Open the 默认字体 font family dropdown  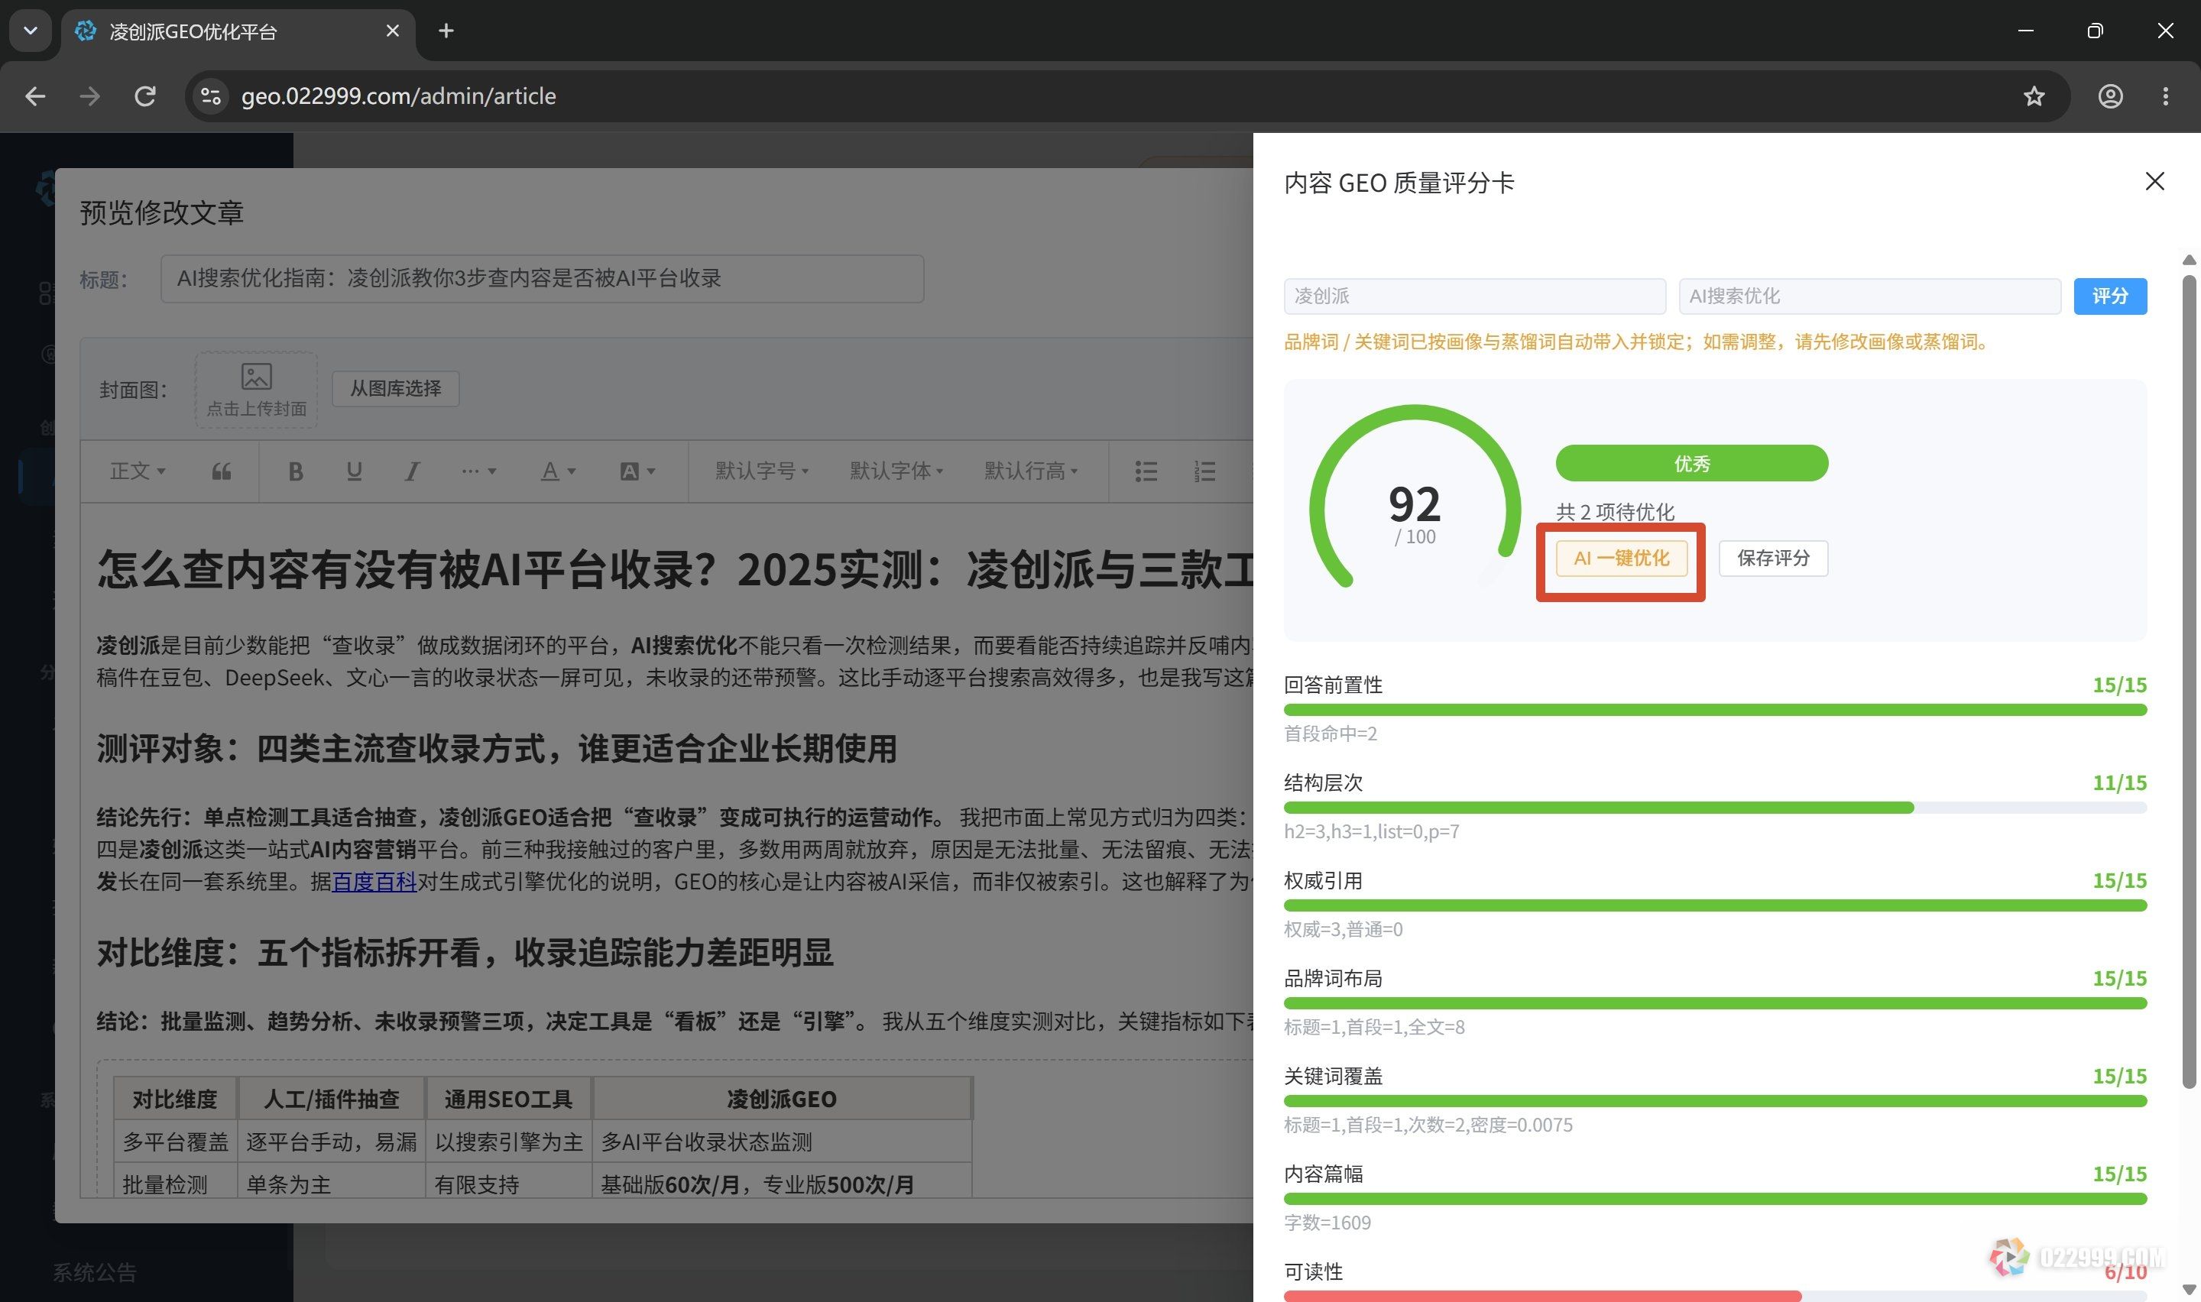pyautogui.click(x=896, y=471)
